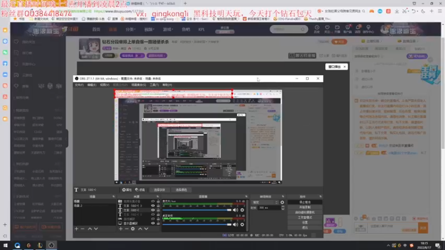Open scene transition properties gear
Viewport: 445px width, 250px height.
[282, 202]
